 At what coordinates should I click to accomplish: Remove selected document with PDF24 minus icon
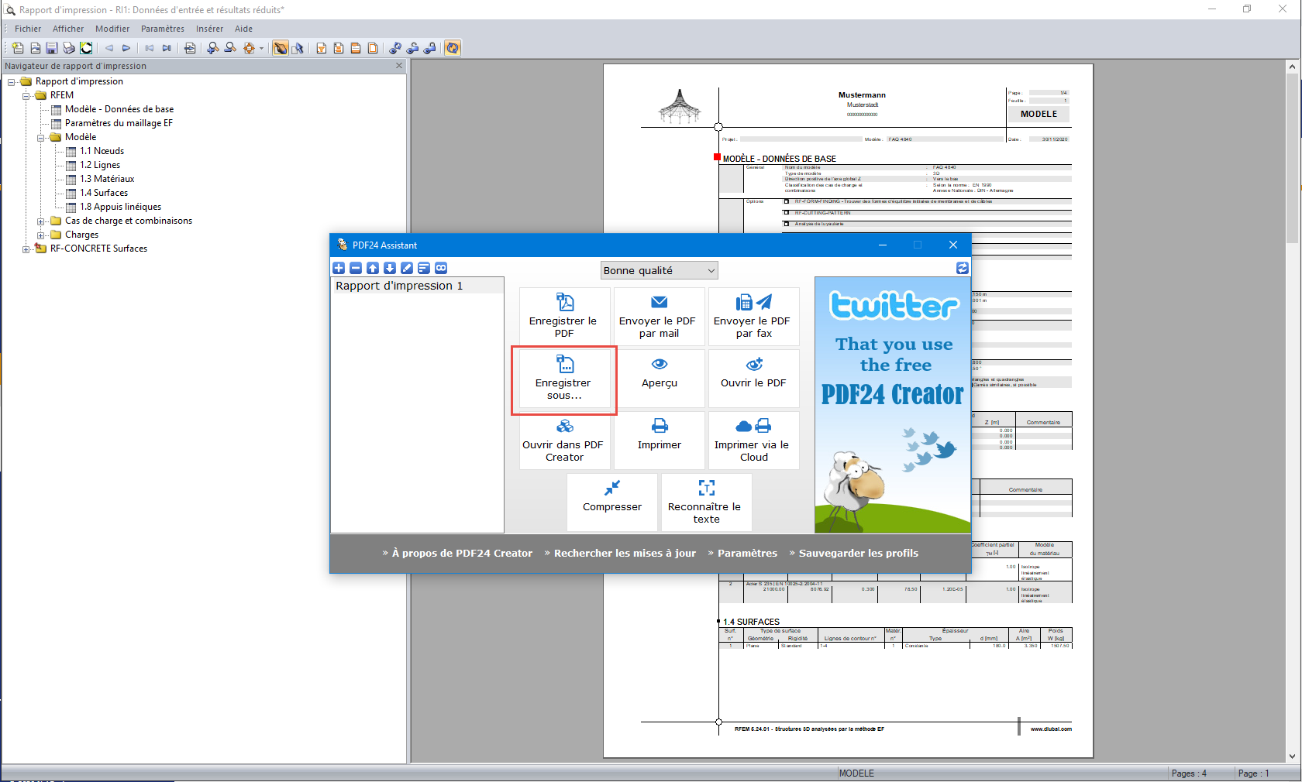point(356,268)
